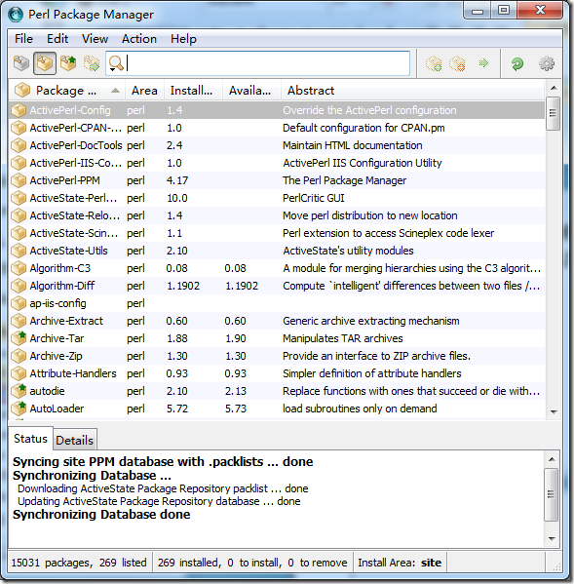
Task: Toggle installed packages view icon
Action: point(45,63)
